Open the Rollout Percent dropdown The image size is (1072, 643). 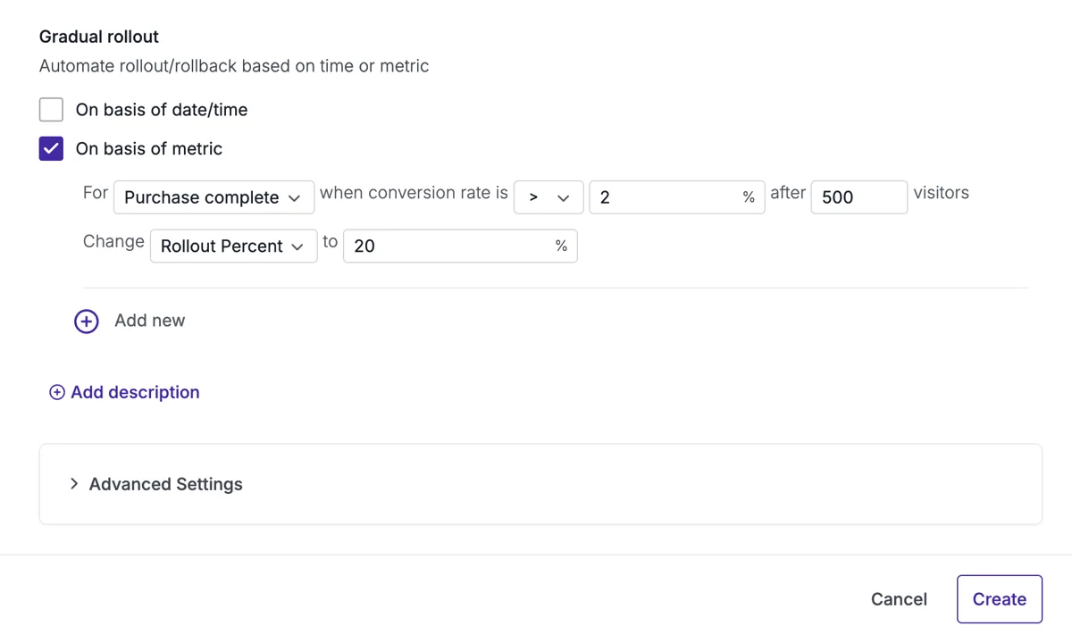point(233,246)
